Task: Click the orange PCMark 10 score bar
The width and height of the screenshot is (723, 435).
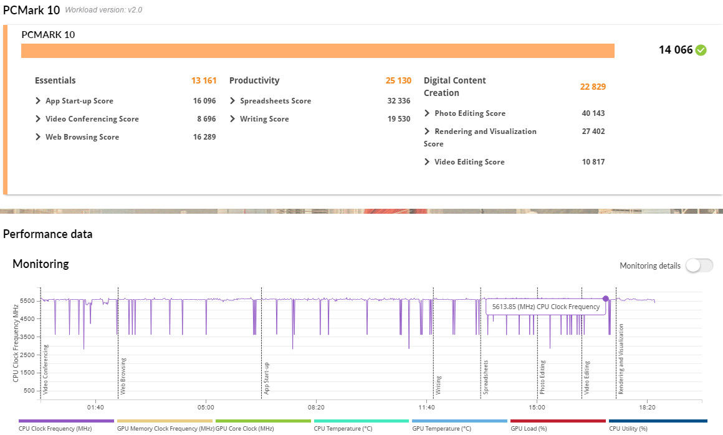Action: pos(318,51)
